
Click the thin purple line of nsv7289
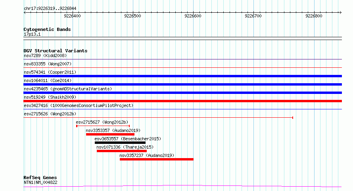pyautogui.click(x=182, y=59)
